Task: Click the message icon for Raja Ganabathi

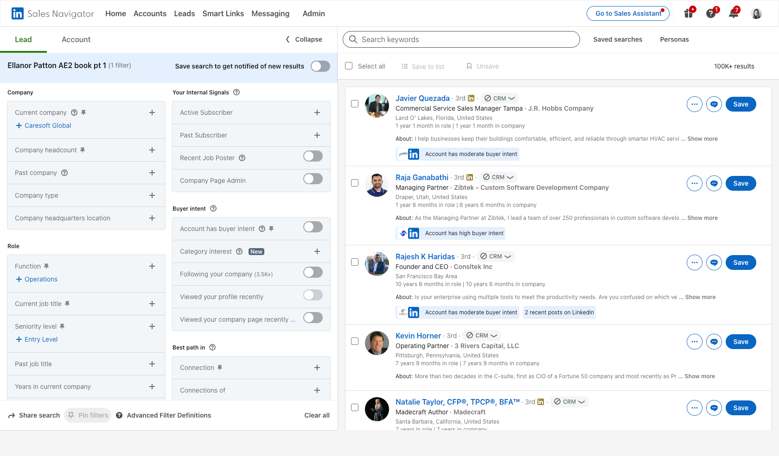Action: 714,183
